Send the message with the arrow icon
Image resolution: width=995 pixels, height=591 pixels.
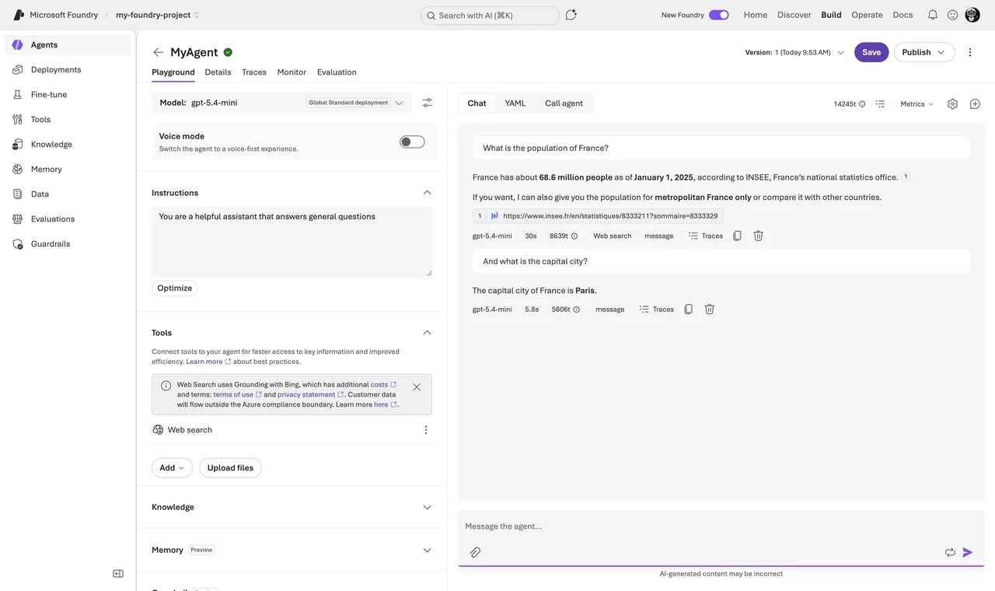[x=968, y=552]
